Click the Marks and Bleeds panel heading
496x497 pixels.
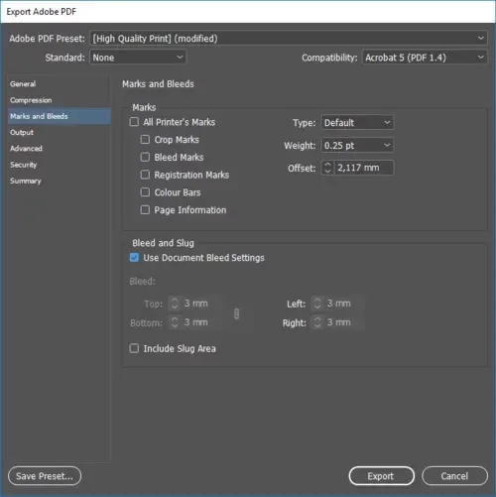[x=158, y=84]
